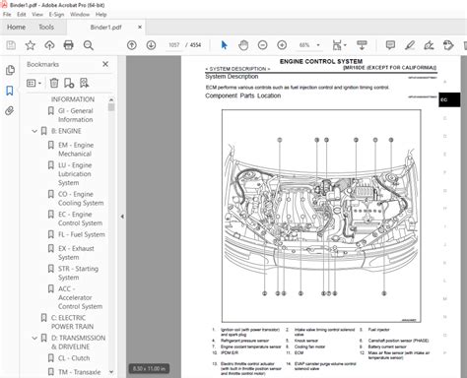Print the document with the printer icon

click(x=69, y=45)
